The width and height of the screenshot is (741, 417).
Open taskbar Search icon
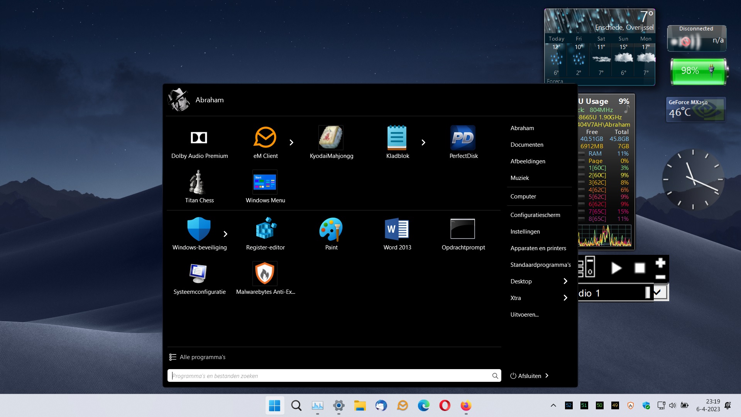point(296,405)
